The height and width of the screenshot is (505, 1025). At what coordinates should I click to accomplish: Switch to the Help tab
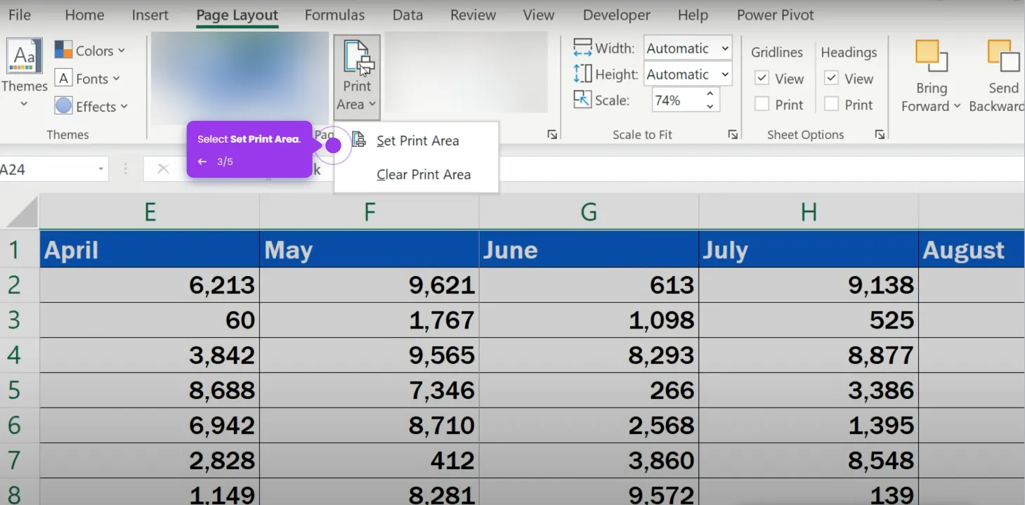[x=693, y=15]
